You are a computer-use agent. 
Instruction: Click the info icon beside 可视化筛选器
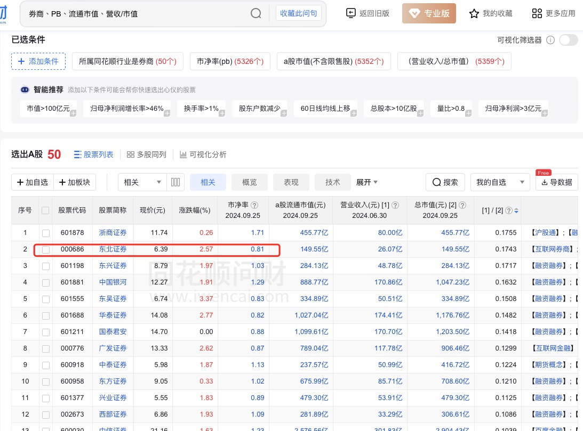click(550, 40)
